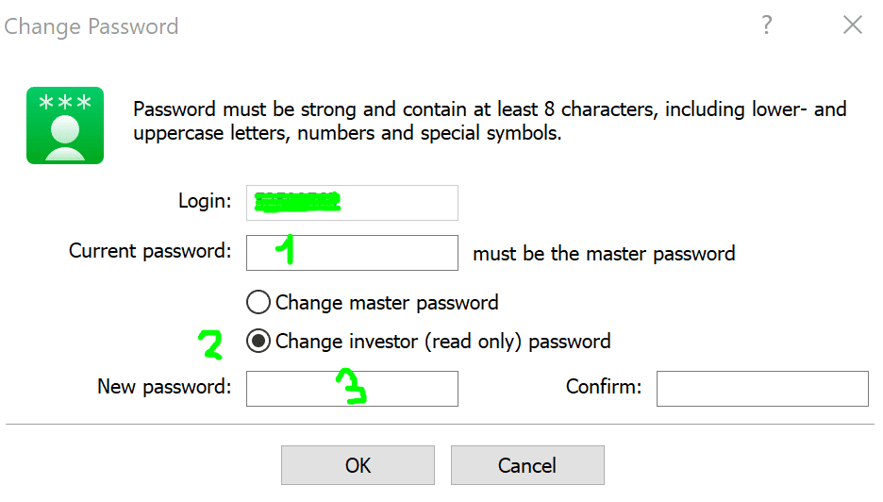Image resolution: width=883 pixels, height=502 pixels.
Task: Click the "must be the master password" hint
Action: click(604, 253)
